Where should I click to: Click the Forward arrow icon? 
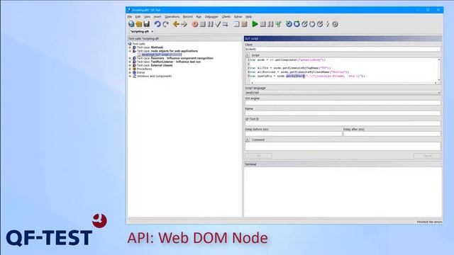184,24
